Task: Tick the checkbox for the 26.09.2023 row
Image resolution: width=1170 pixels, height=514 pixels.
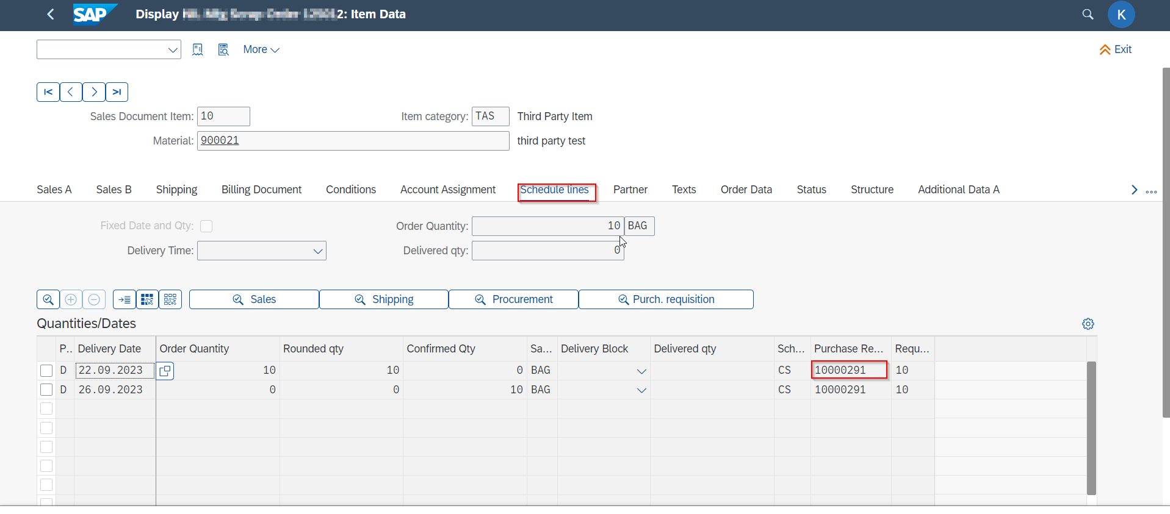Action: pos(46,390)
